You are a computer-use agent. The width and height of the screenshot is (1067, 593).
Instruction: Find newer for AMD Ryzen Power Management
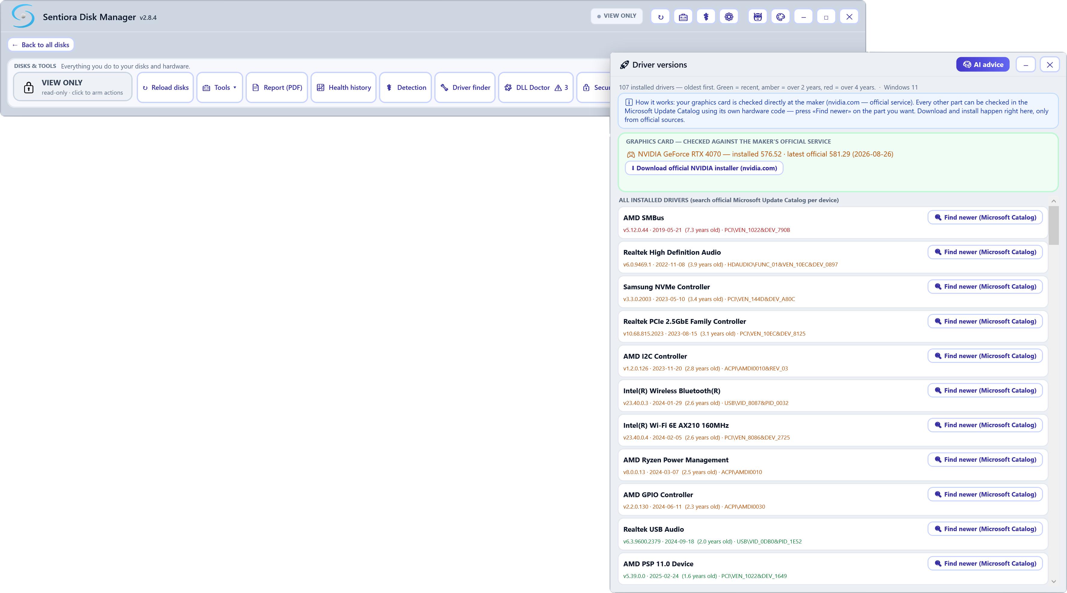click(x=985, y=460)
